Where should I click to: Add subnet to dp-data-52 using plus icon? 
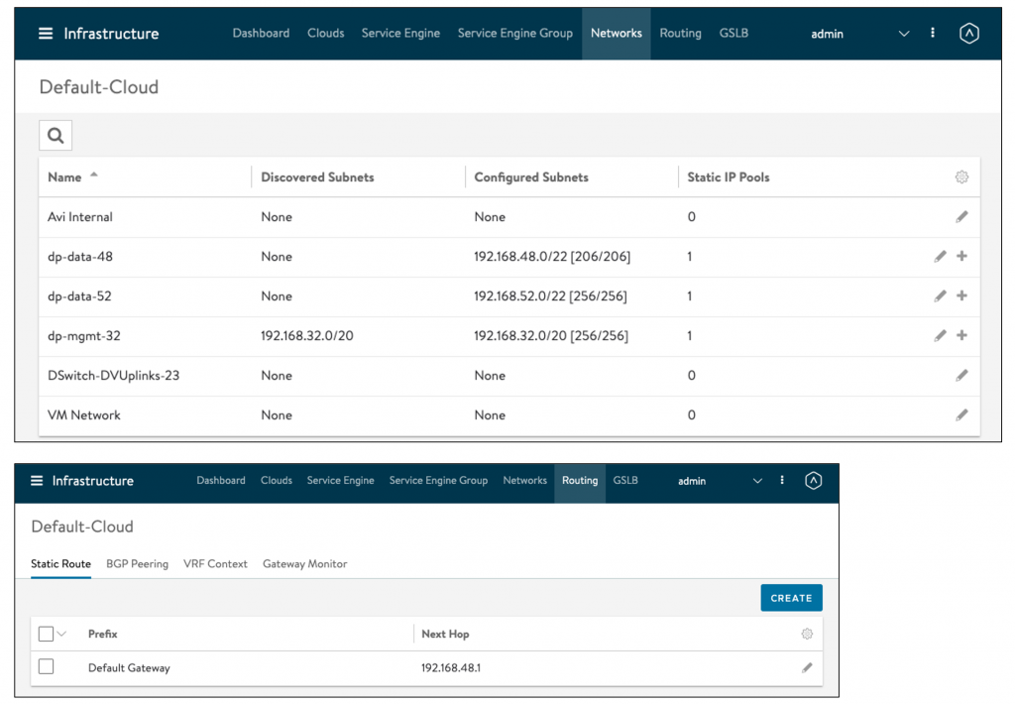[x=961, y=296]
